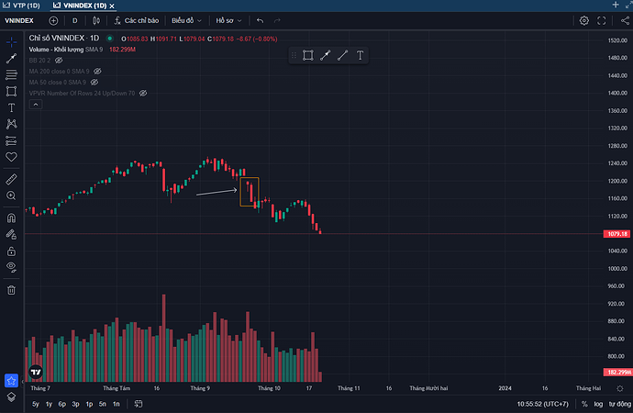Image resolution: width=633 pixels, height=413 pixels.
Task: Set time range to 1y
Action: (49, 404)
